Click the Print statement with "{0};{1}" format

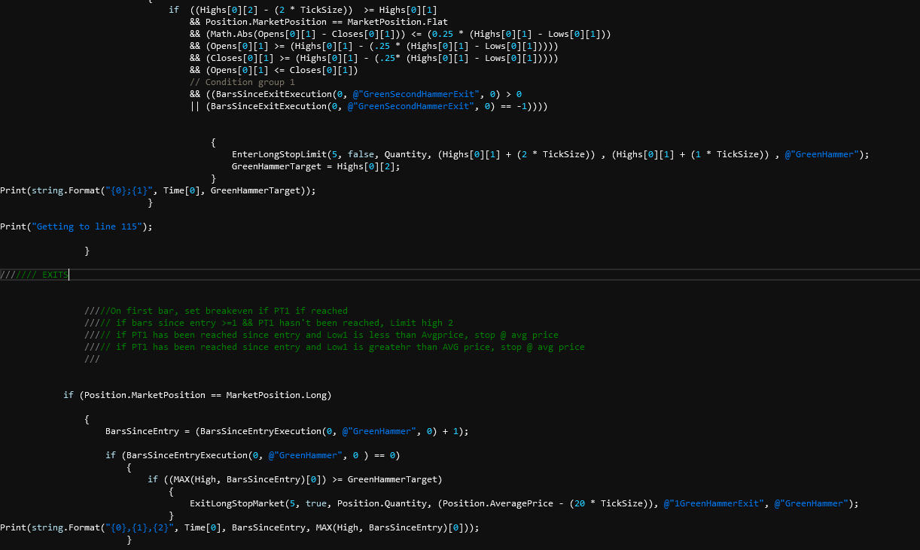tap(157, 190)
